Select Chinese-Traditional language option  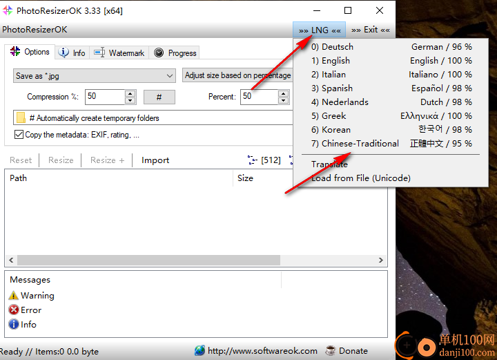coord(391,143)
